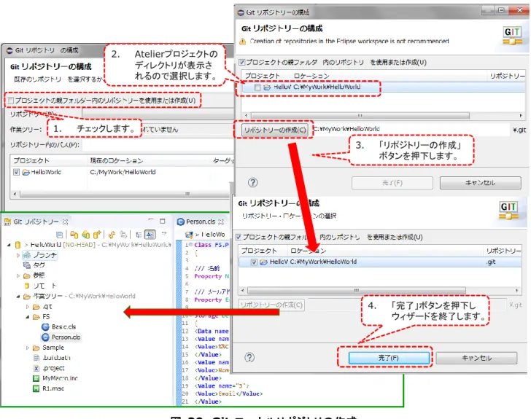Click C:¥MyWork¥HelloWorld path field beside create button
The image size is (531, 419).
click(411, 129)
